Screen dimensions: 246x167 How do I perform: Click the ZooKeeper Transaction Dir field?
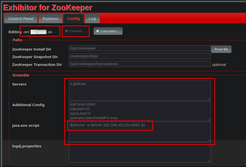click(x=140, y=64)
